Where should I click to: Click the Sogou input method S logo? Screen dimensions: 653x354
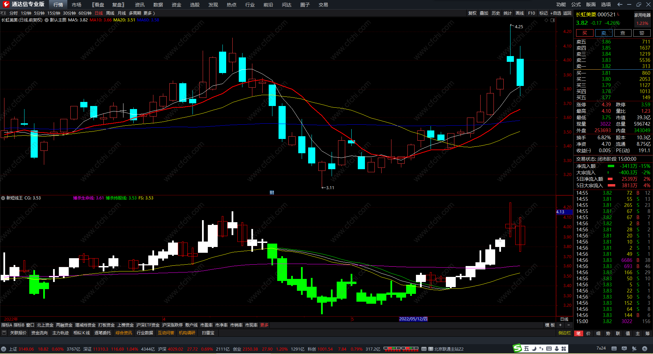[x=517, y=348]
